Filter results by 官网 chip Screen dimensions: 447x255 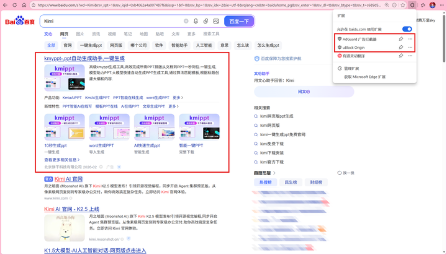point(68,45)
